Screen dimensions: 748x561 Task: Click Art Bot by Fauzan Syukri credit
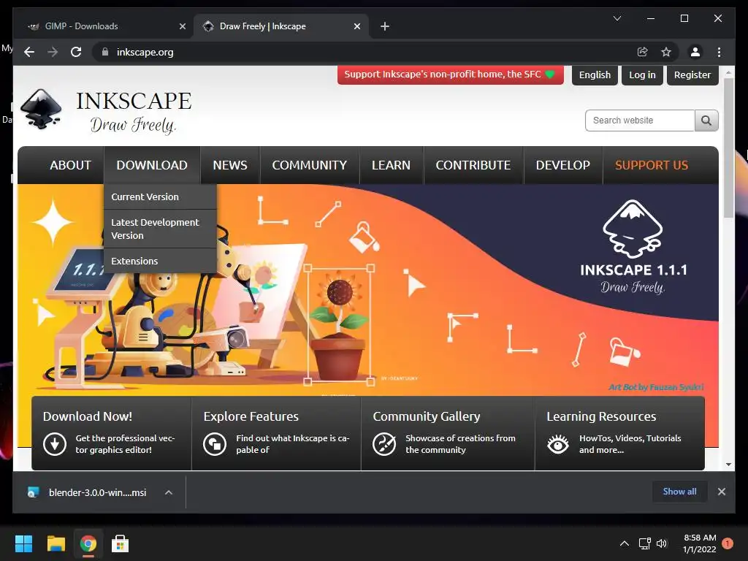(656, 387)
